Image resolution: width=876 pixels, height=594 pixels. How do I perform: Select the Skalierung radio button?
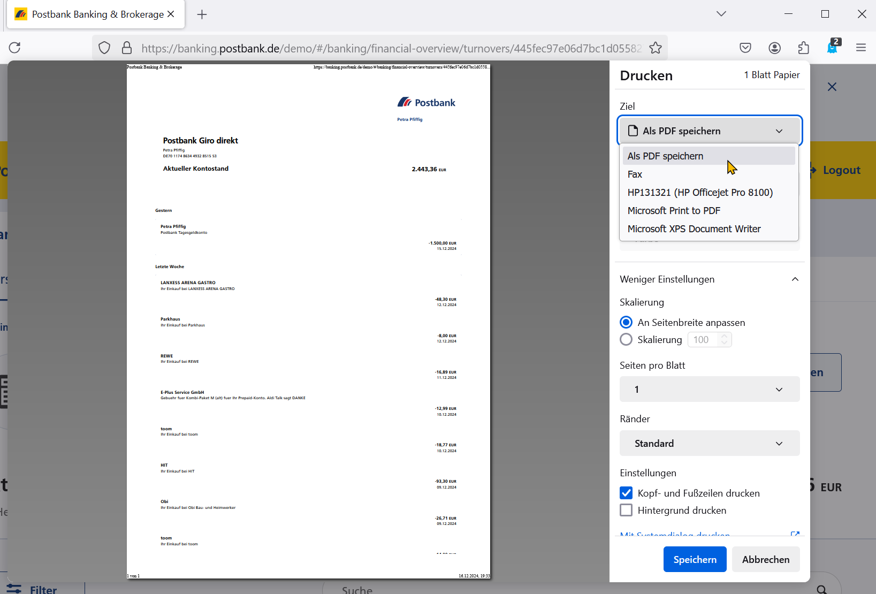pyautogui.click(x=626, y=339)
